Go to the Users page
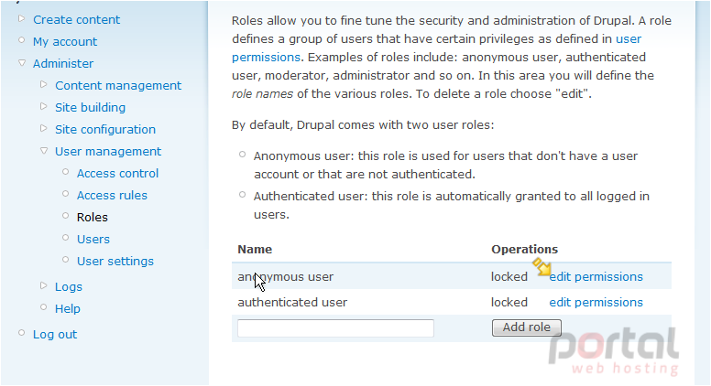Viewport: 711px width, 386px height. (93, 239)
